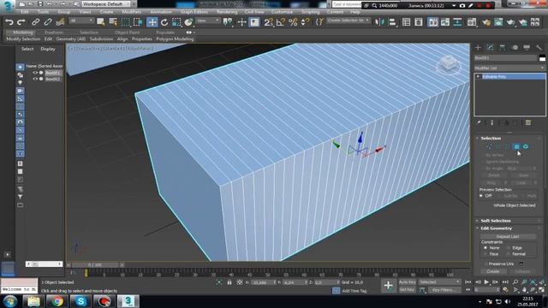This screenshot has height=308, width=548.
Task: Select Element sub-object level icon
Action: [x=525, y=146]
